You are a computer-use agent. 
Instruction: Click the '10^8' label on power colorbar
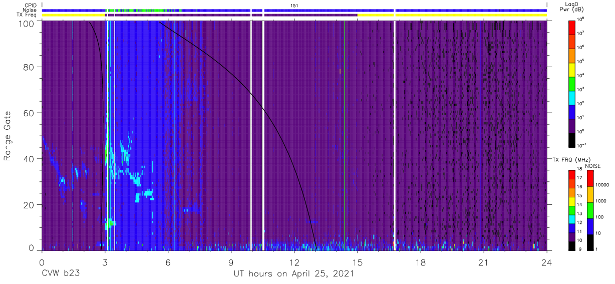click(581, 19)
